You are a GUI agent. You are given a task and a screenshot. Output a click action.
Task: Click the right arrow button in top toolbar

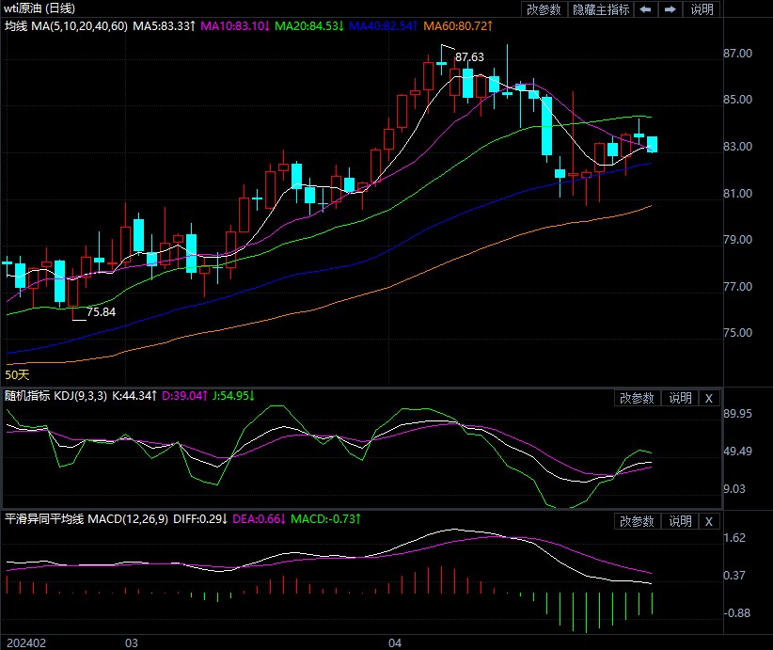click(670, 9)
